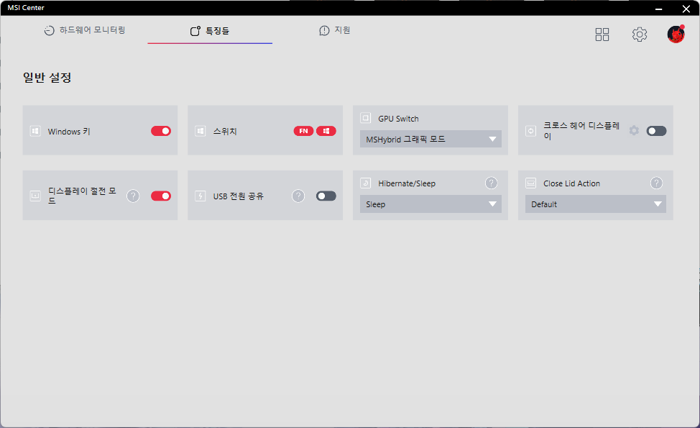Image resolution: width=700 pixels, height=428 pixels.
Task: Expand the MSHybrid 그래픽 모드 dropdown
Action: pyautogui.click(x=430, y=139)
